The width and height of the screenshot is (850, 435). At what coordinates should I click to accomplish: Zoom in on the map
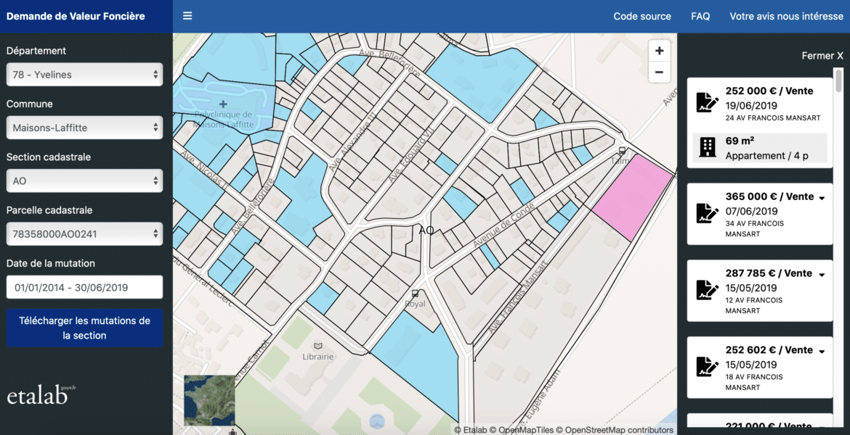pos(659,51)
